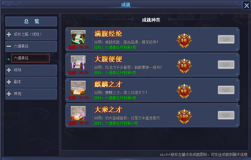Expand the 成长之路（线性） category
Image resolution: width=251 pixels, height=160 pixels.
click(x=31, y=34)
